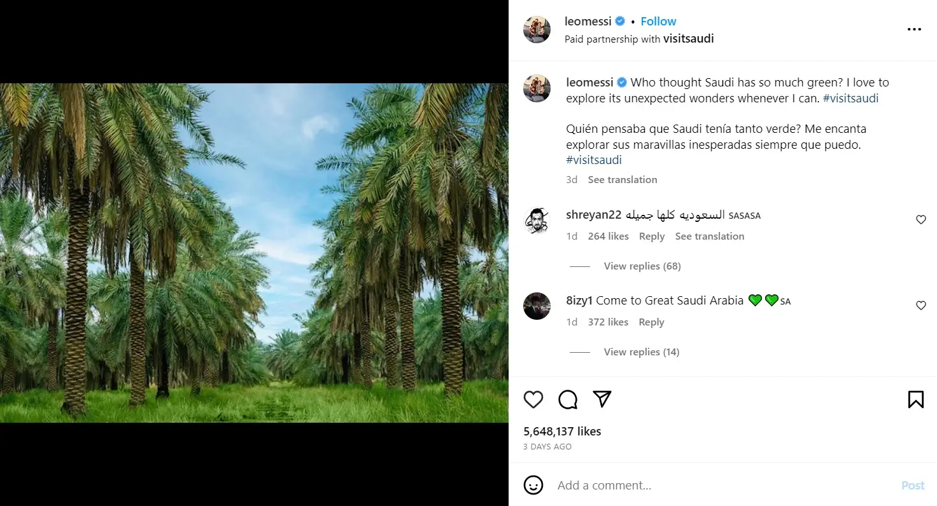Open comments with the speech bubble icon
Viewport: 937px width, 506px height.
(567, 399)
